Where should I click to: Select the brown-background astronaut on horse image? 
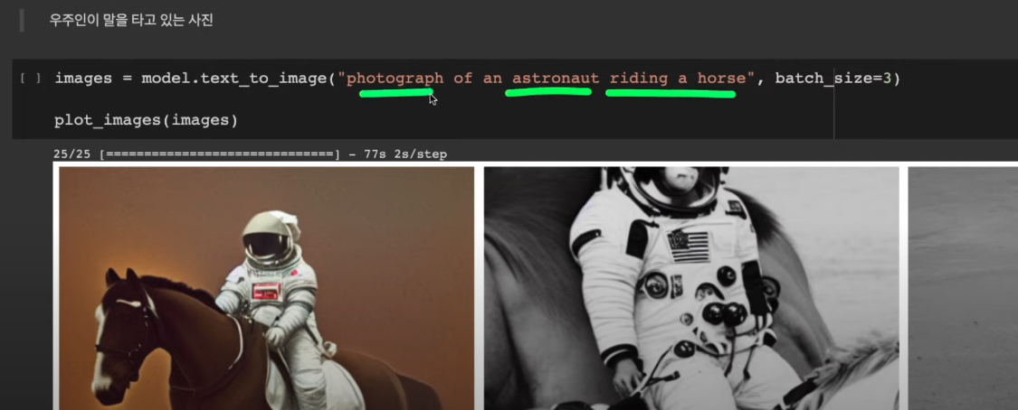pos(267,288)
